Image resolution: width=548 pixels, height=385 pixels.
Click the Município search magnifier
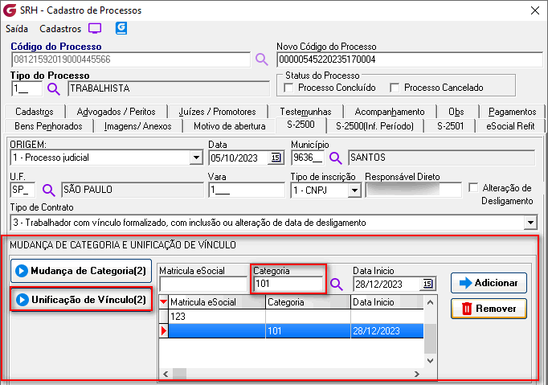(336, 158)
